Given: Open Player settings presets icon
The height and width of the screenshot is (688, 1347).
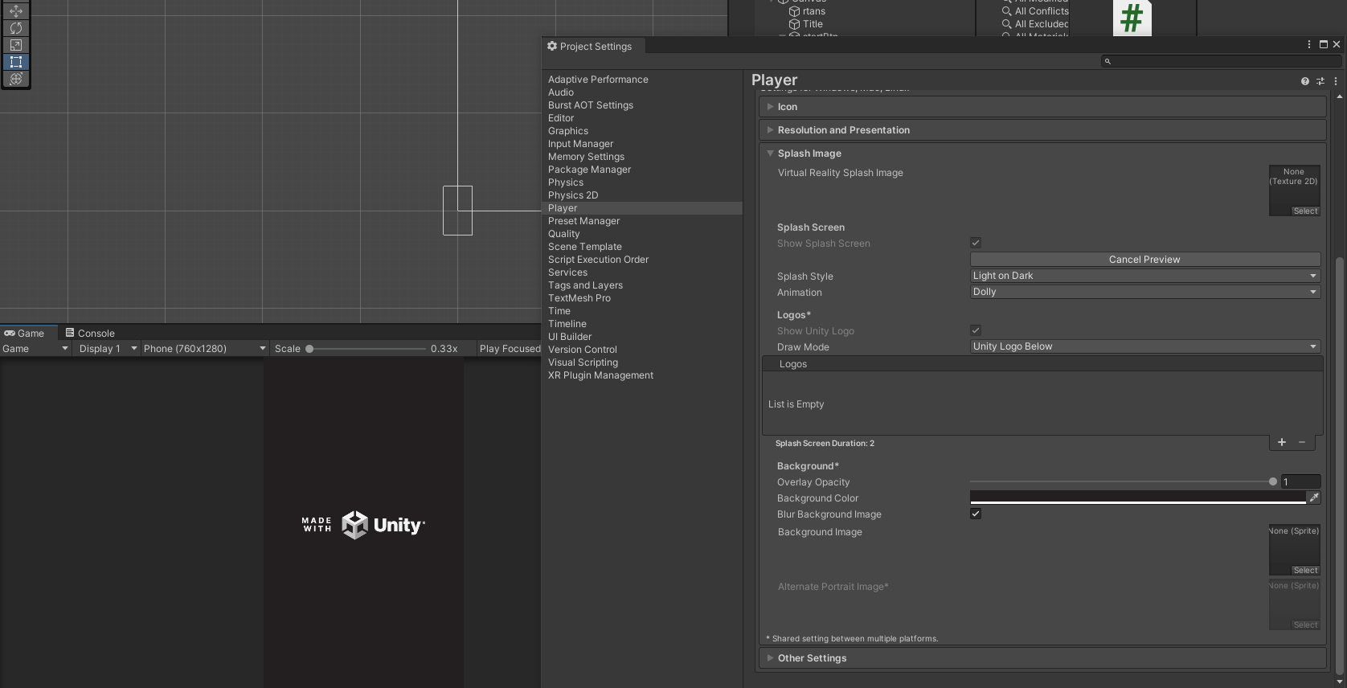Looking at the screenshot, I should [1320, 81].
